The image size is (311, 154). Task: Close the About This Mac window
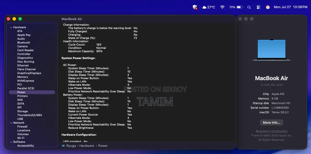pos(240,19)
